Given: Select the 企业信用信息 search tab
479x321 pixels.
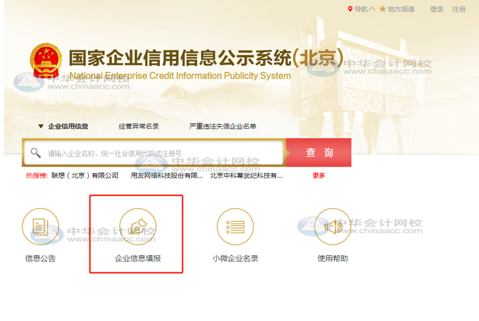Looking at the screenshot, I should 68,126.
